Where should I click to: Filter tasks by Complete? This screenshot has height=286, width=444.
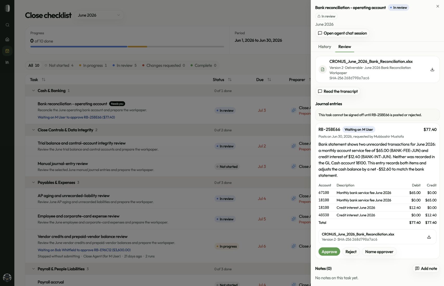tap(203, 65)
